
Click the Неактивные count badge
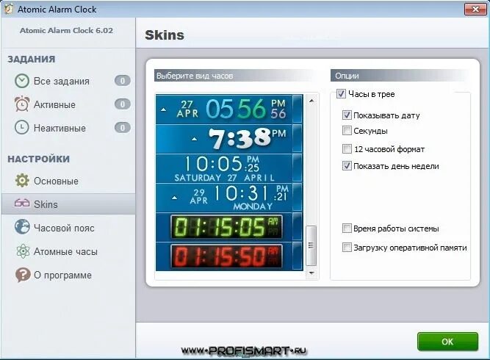tap(123, 128)
